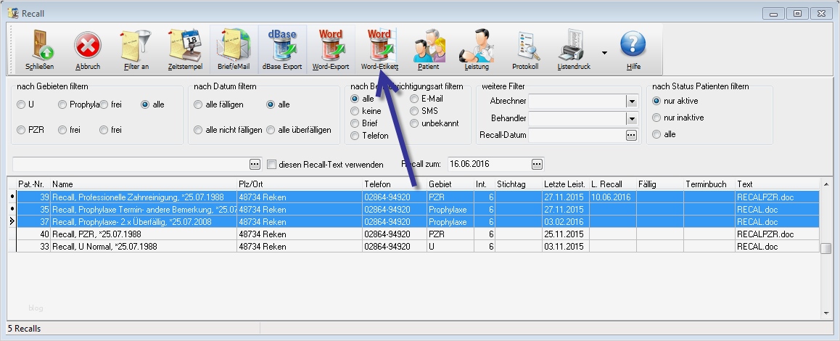Image resolution: width=840 pixels, height=341 pixels.
Task: Select Brief notification type
Action: [355, 123]
